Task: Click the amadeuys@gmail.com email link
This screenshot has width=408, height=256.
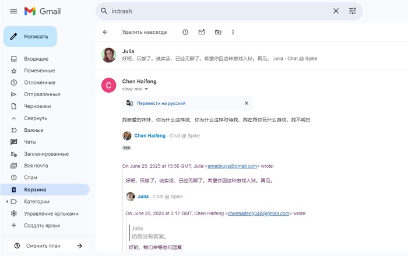Action: click(232, 166)
